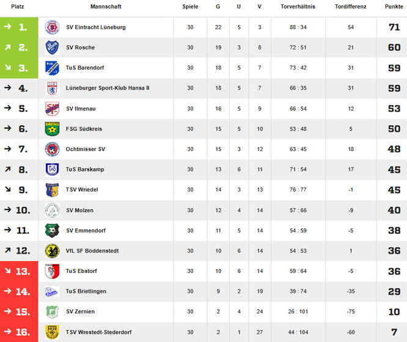Viewport: 407px width, 342px height.
Task: Open the Lüneburger Sport-Klub Hansa II team link
Action: tap(108, 88)
